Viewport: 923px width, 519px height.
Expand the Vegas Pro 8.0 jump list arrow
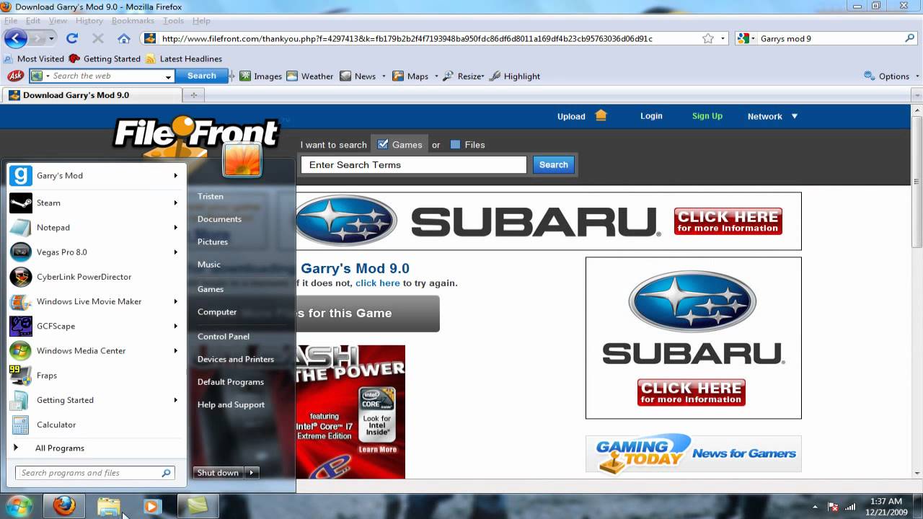click(x=175, y=252)
